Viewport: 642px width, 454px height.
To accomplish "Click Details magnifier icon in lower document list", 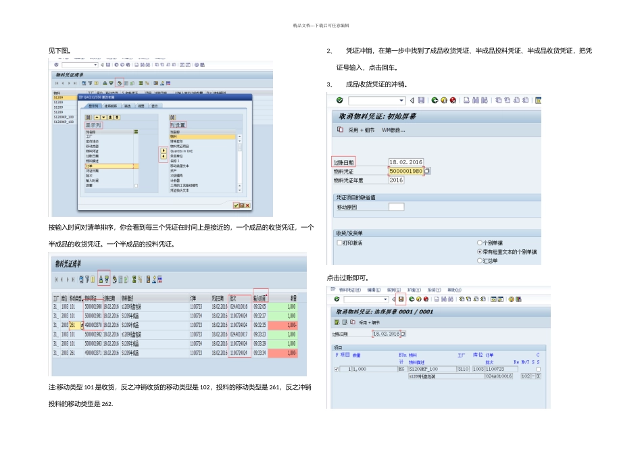I will [x=82, y=279].
